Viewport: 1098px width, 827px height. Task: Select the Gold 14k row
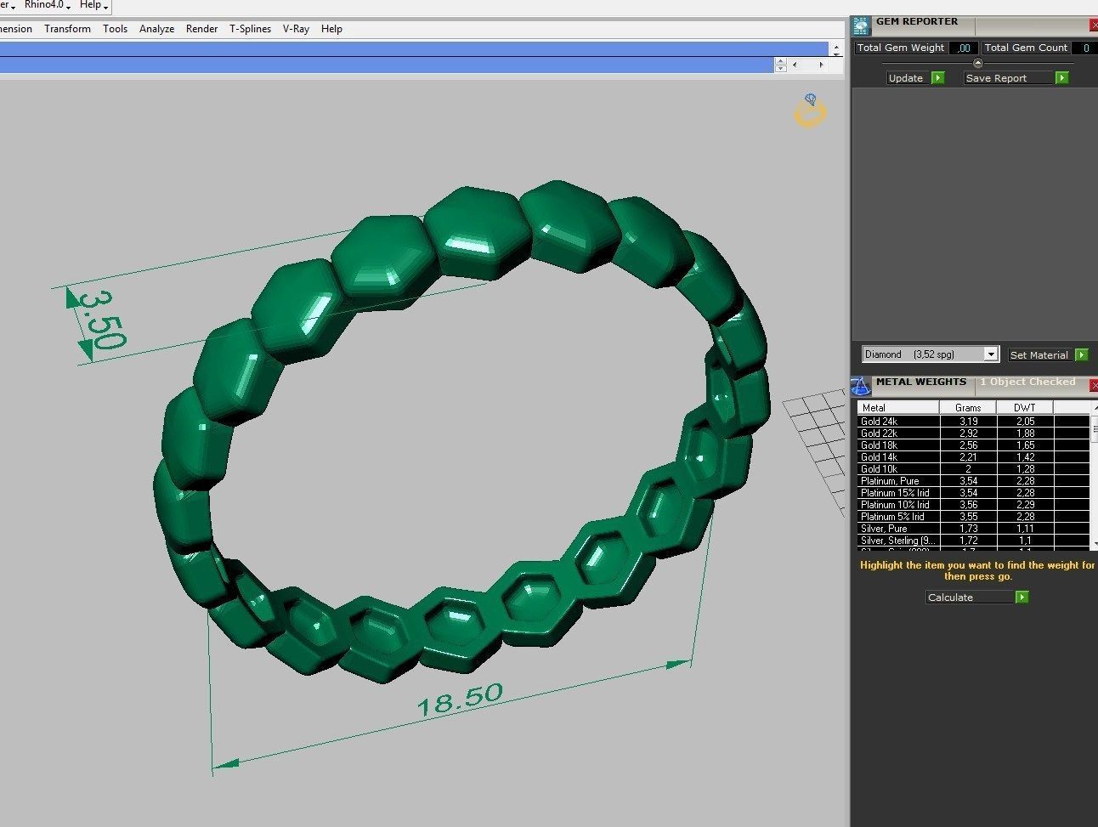coord(974,457)
